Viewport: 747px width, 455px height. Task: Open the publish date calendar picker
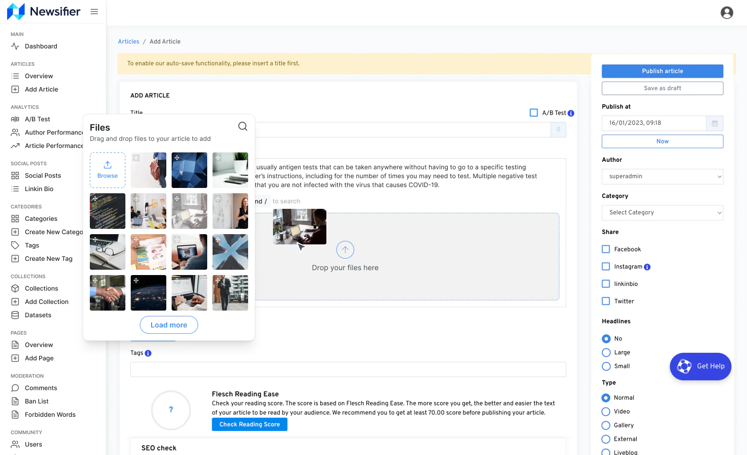tap(715, 123)
